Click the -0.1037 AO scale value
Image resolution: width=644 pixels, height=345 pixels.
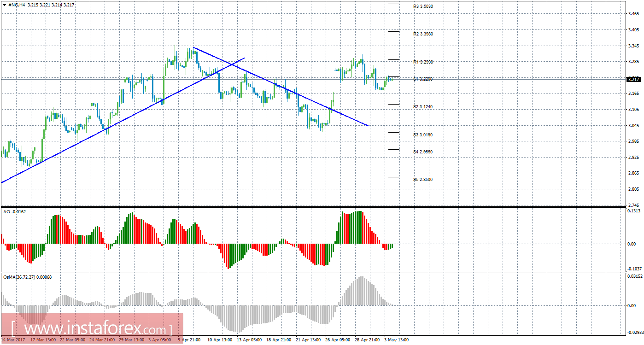(x=633, y=269)
